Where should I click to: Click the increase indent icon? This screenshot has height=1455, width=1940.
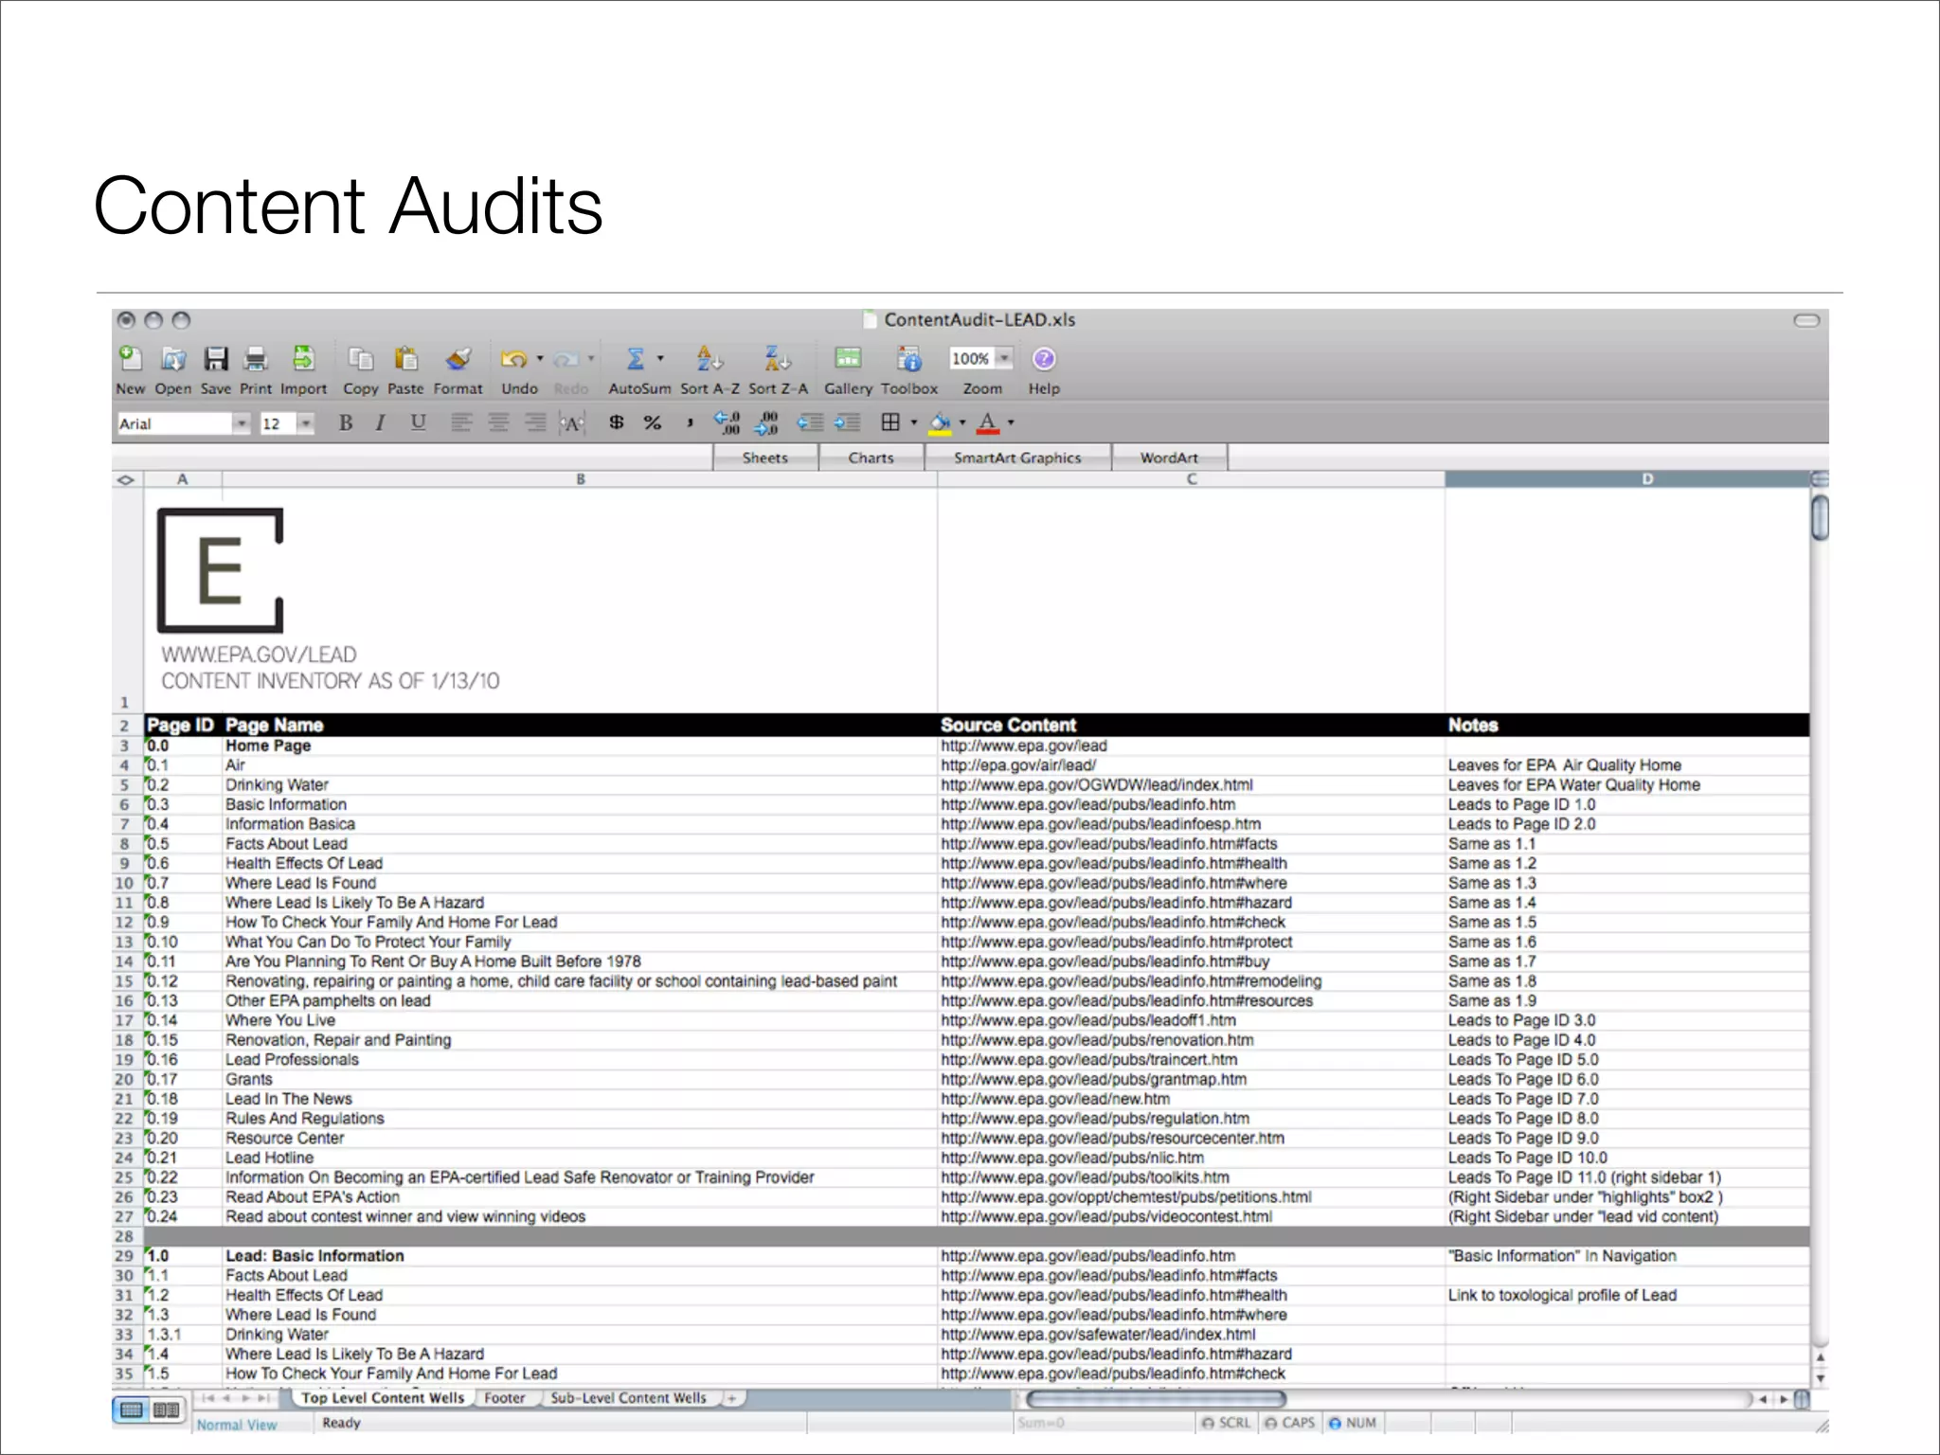coord(847,422)
